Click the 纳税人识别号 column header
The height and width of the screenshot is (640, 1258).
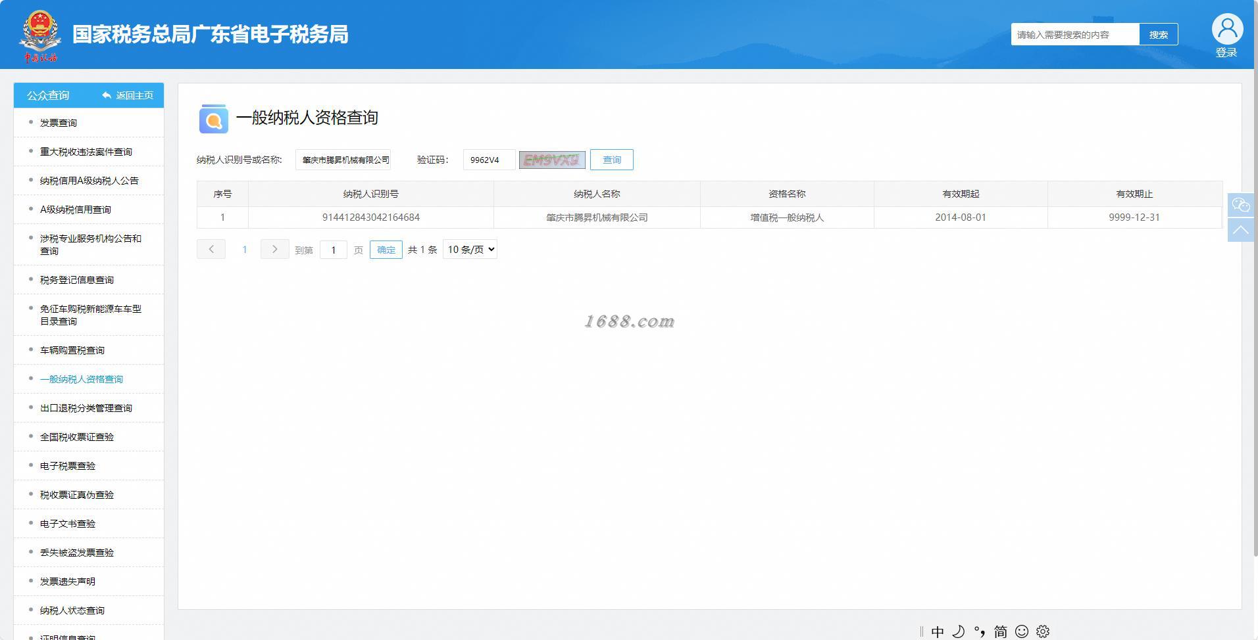[371, 194]
